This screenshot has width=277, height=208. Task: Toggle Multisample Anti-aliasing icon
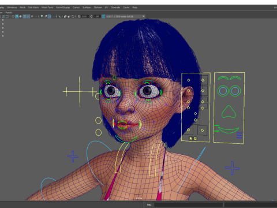50,17
